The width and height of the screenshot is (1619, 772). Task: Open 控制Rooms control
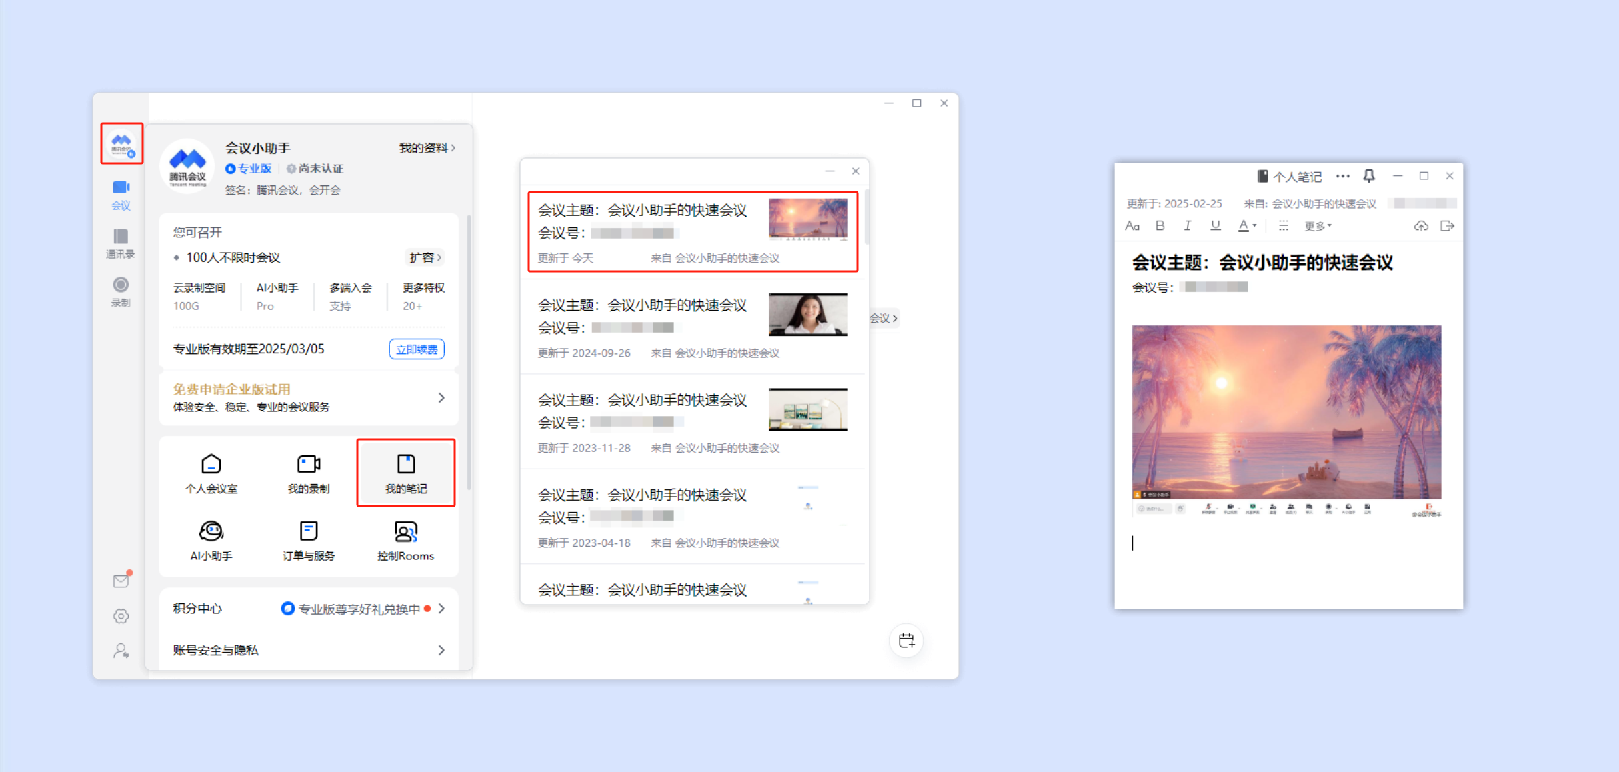(406, 541)
